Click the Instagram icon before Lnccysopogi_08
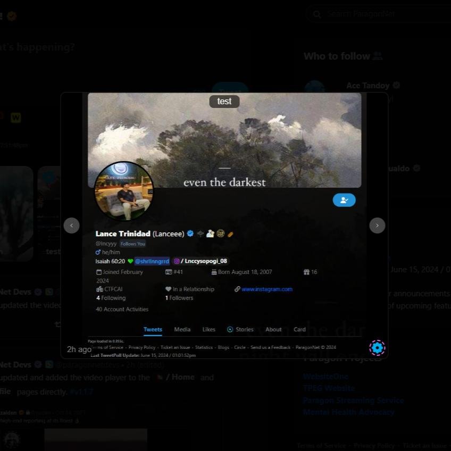The width and height of the screenshot is (451, 451). point(177,261)
